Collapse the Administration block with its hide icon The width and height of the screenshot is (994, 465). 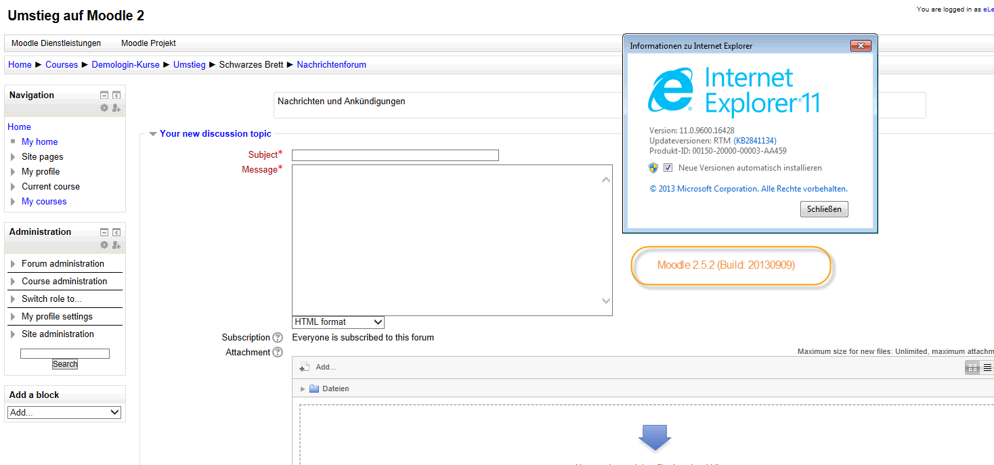[104, 232]
